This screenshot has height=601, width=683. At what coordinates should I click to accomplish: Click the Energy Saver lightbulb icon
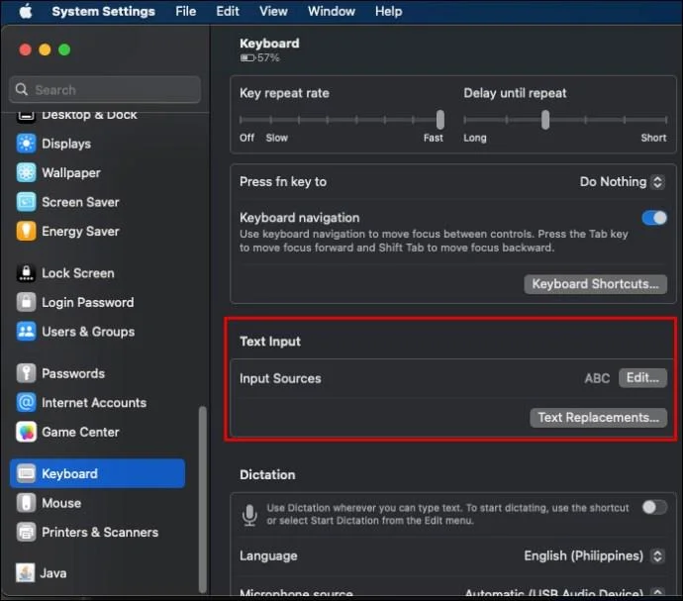pyautogui.click(x=26, y=231)
